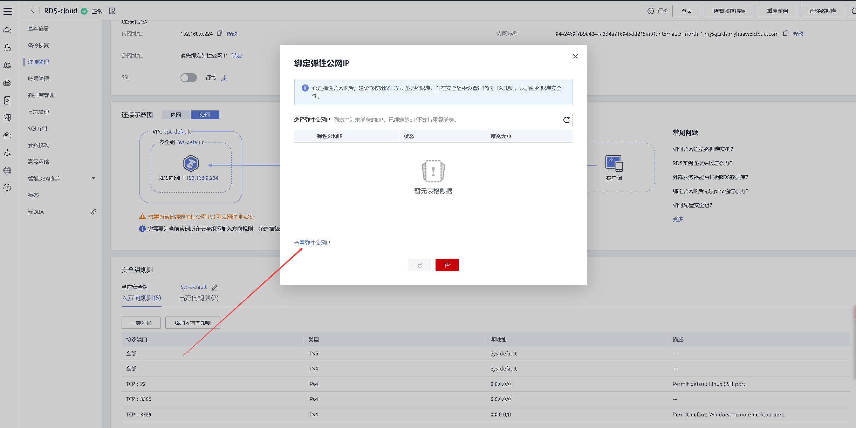This screenshot has height=428, width=856.
Task: Download the SSL certificate icon
Action: coord(224,78)
